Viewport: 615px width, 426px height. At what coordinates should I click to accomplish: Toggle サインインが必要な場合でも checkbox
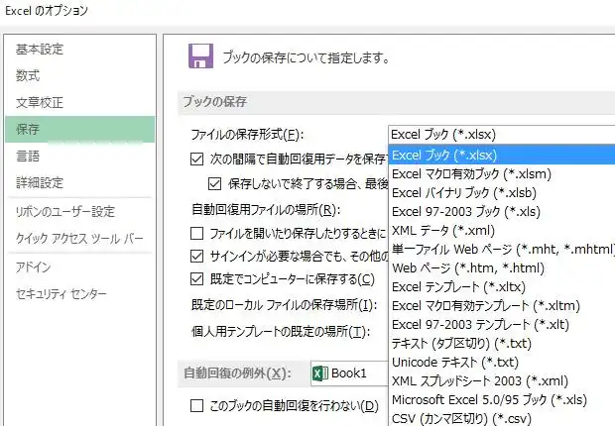[197, 257]
